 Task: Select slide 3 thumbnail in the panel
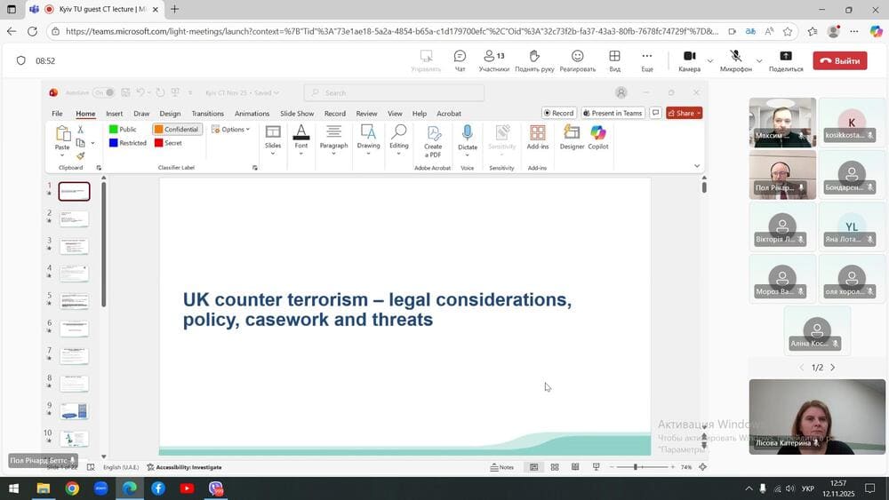pyautogui.click(x=74, y=246)
